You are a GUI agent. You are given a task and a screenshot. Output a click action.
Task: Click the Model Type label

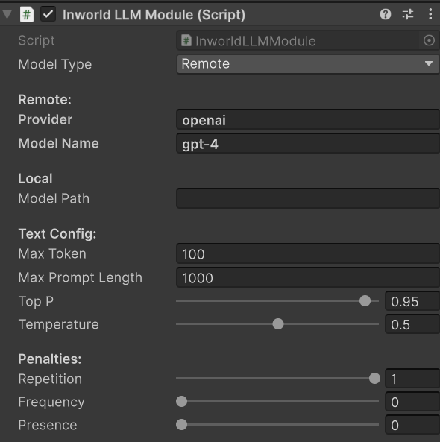[x=55, y=65]
